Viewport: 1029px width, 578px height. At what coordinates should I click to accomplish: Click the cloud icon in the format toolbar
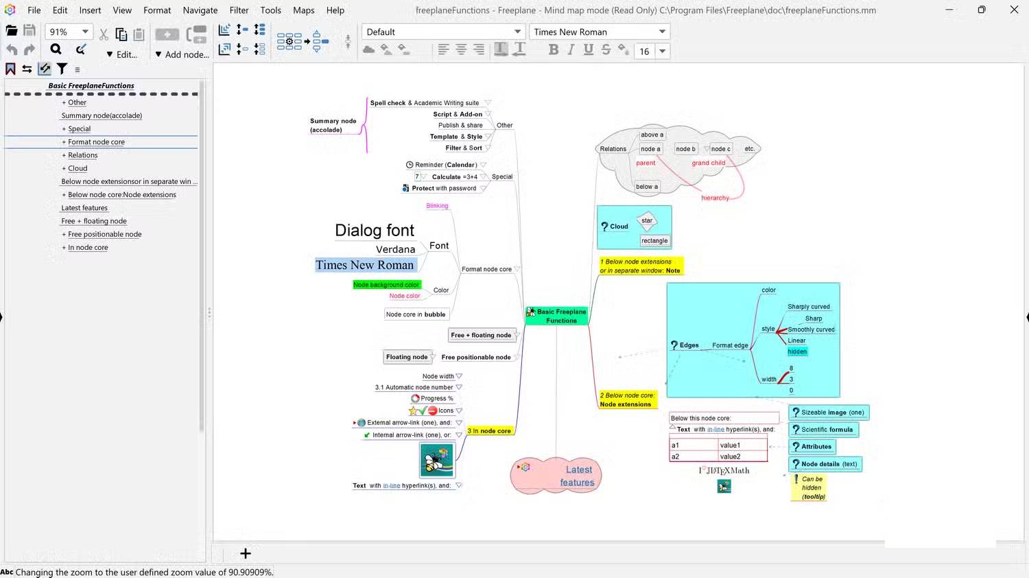pyautogui.click(x=368, y=49)
